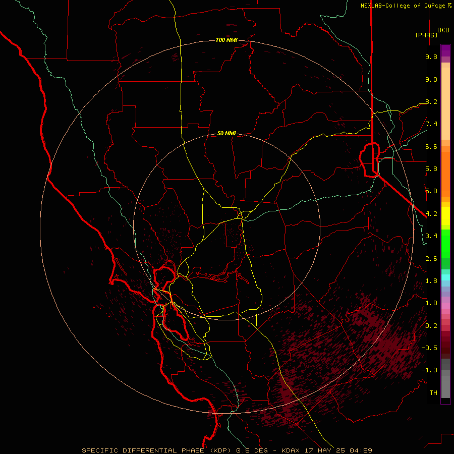Click the purple top segment of color bar
The width and height of the screenshot is (454, 454).
click(x=445, y=50)
